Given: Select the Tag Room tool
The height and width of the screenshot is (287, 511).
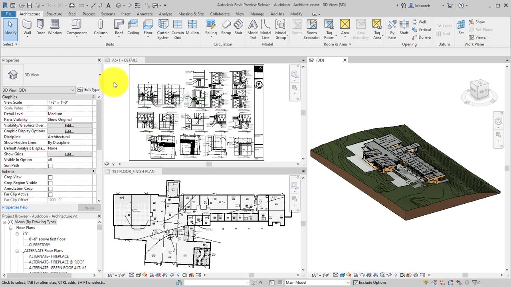Looking at the screenshot, I should pyautogui.click(x=329, y=29).
